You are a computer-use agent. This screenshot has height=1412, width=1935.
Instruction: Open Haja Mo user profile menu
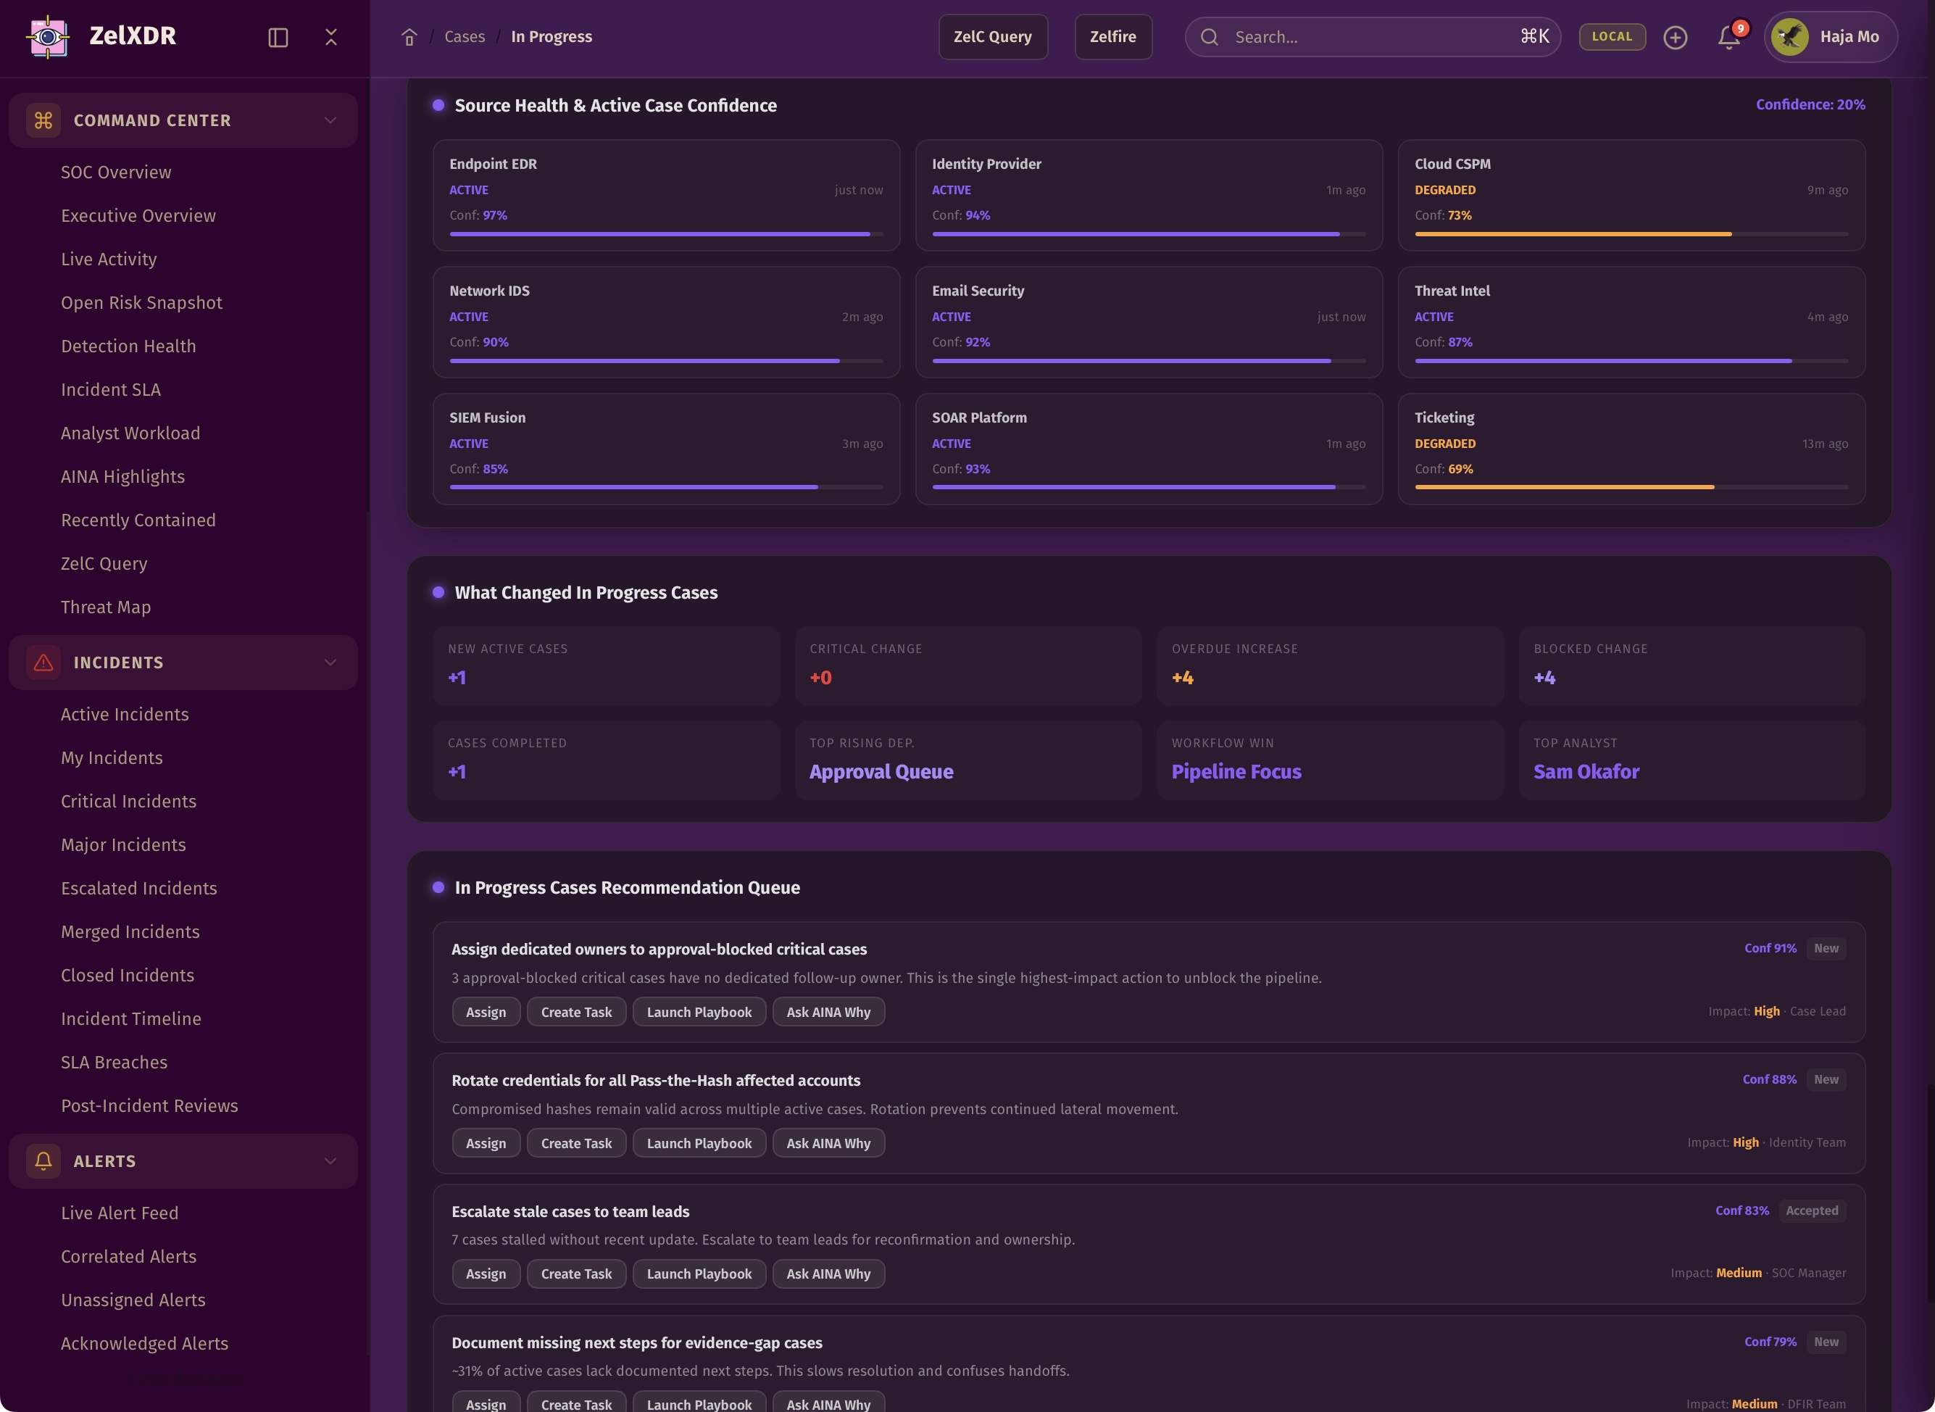[x=1831, y=37]
